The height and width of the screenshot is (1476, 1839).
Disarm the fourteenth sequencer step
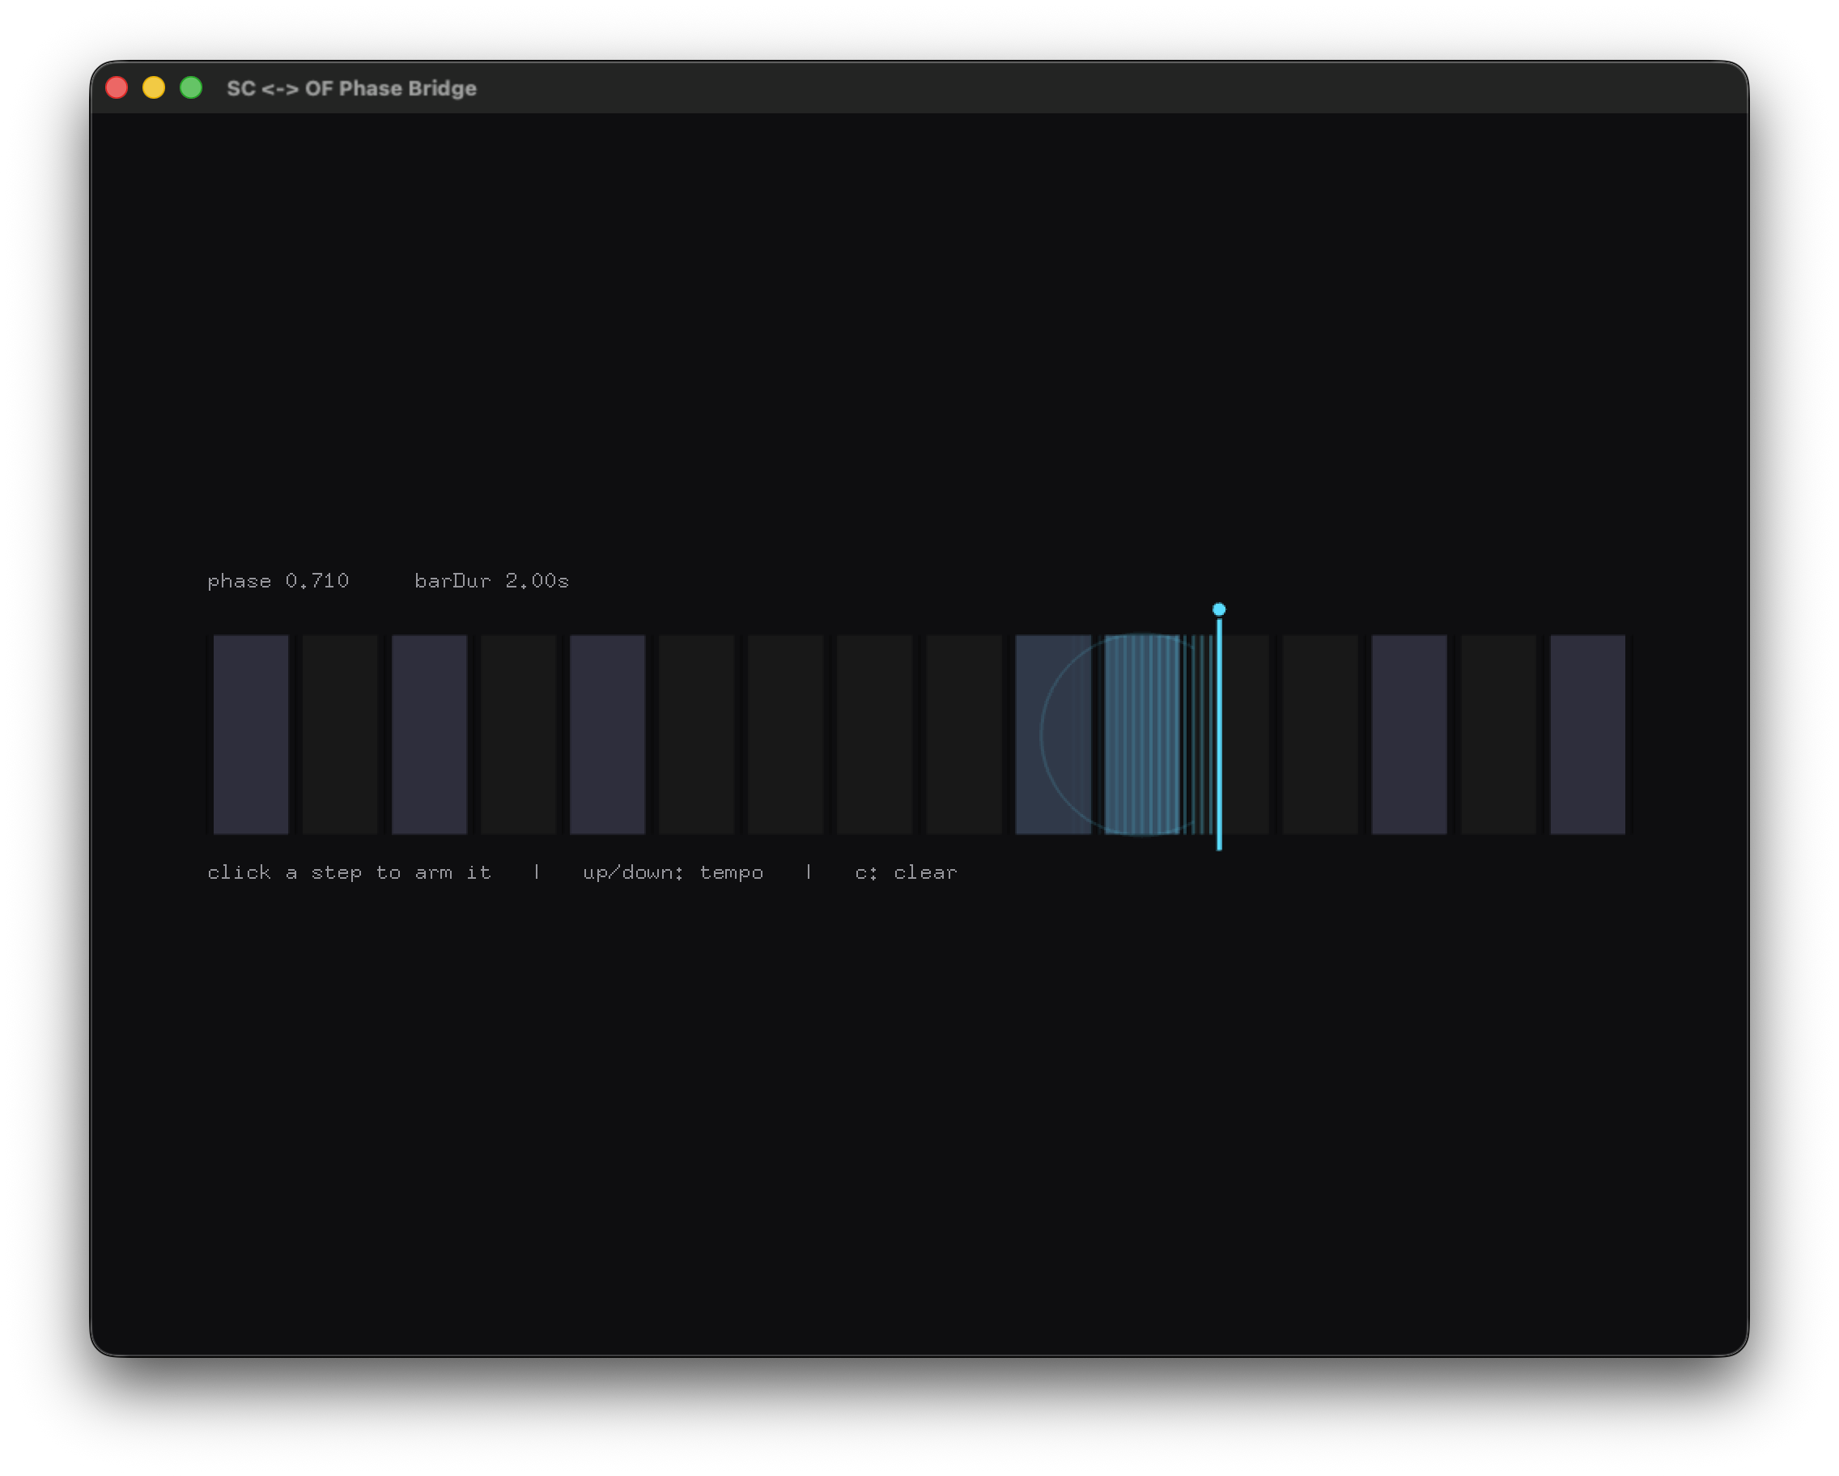pos(1410,734)
